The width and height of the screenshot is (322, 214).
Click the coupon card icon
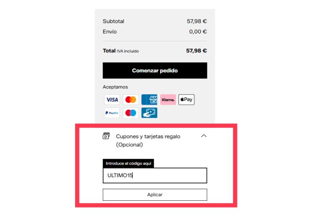(106, 136)
